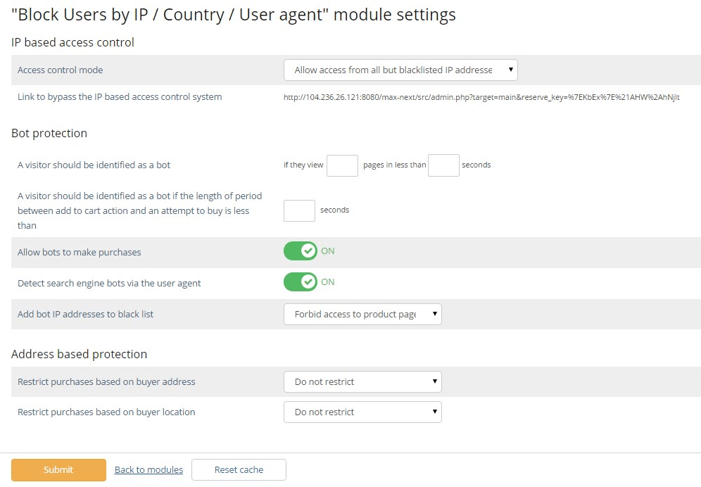This screenshot has width=701, height=487.
Task: Select the add-to-cart period seconds input box
Action: click(x=300, y=210)
